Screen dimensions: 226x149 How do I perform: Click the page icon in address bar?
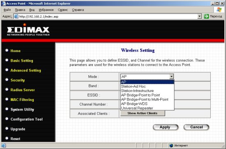pyautogui.click(x=16, y=16)
